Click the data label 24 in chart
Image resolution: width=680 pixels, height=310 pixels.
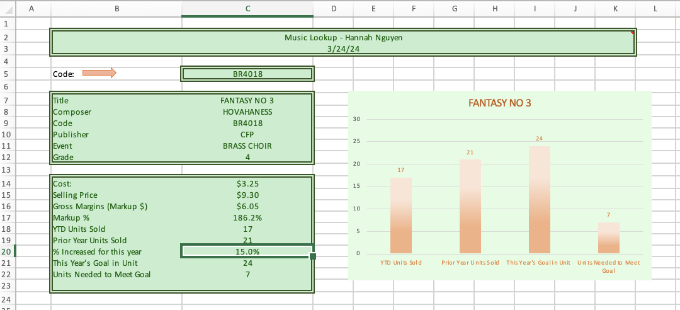(539, 138)
